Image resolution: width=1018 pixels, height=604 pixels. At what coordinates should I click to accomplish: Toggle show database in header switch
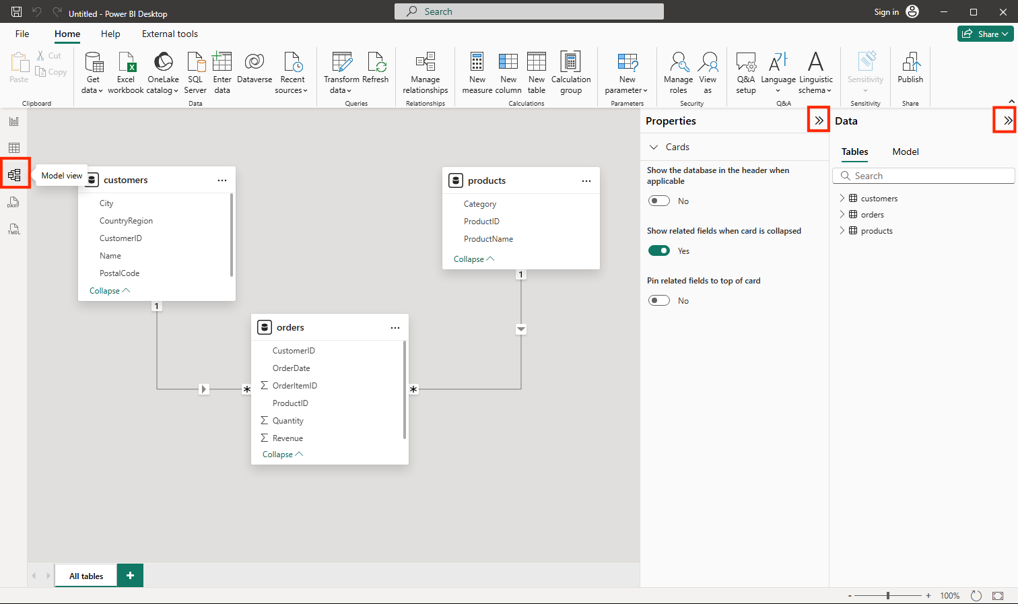pos(659,201)
